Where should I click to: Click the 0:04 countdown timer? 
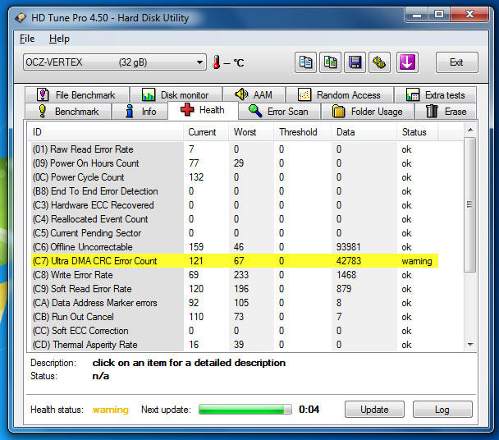pos(309,410)
